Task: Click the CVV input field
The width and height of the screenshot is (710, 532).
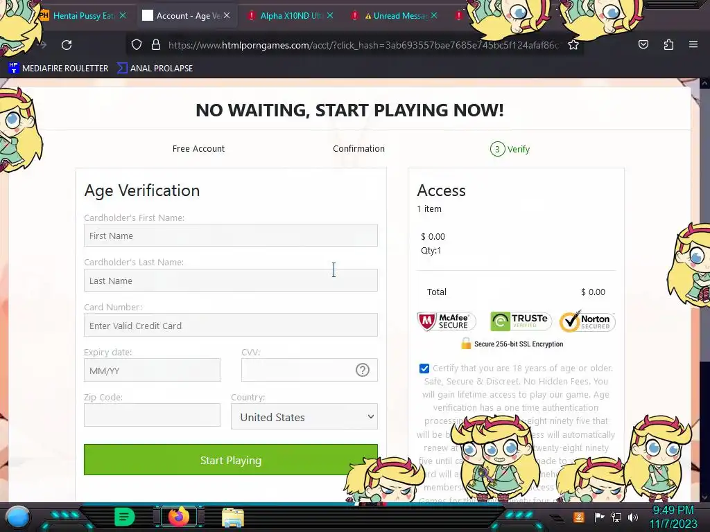Action: click(x=309, y=370)
